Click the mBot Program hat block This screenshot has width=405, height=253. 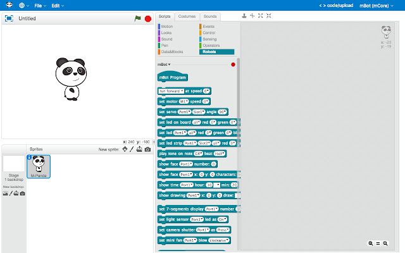[x=173, y=77]
